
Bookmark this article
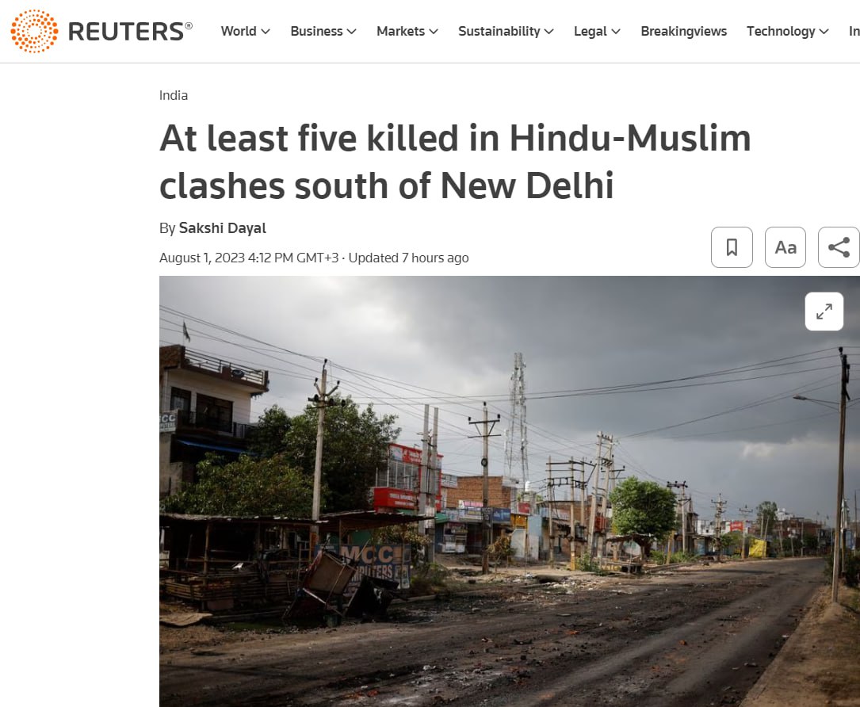[732, 247]
